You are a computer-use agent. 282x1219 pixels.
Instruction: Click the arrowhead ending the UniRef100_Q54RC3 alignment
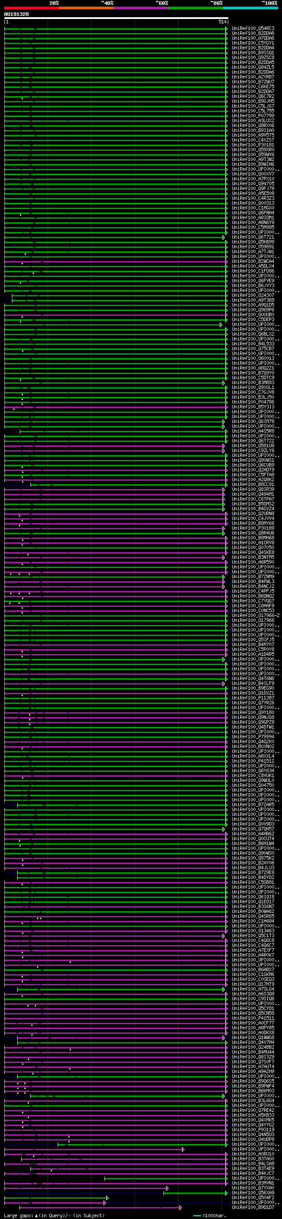point(226,28)
